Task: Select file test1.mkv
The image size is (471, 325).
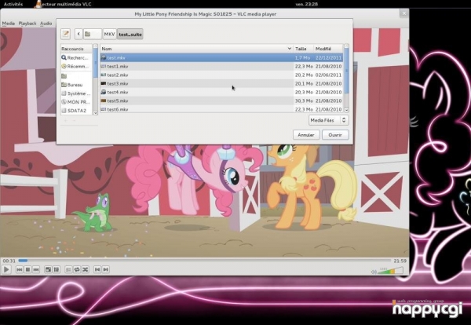Action: point(221,67)
